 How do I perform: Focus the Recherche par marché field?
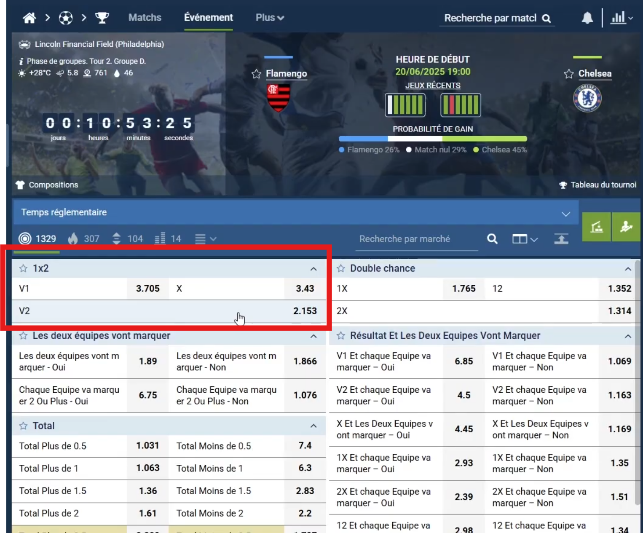coord(417,239)
